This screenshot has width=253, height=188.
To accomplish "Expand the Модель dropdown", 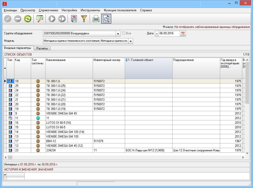I will (130, 41).
